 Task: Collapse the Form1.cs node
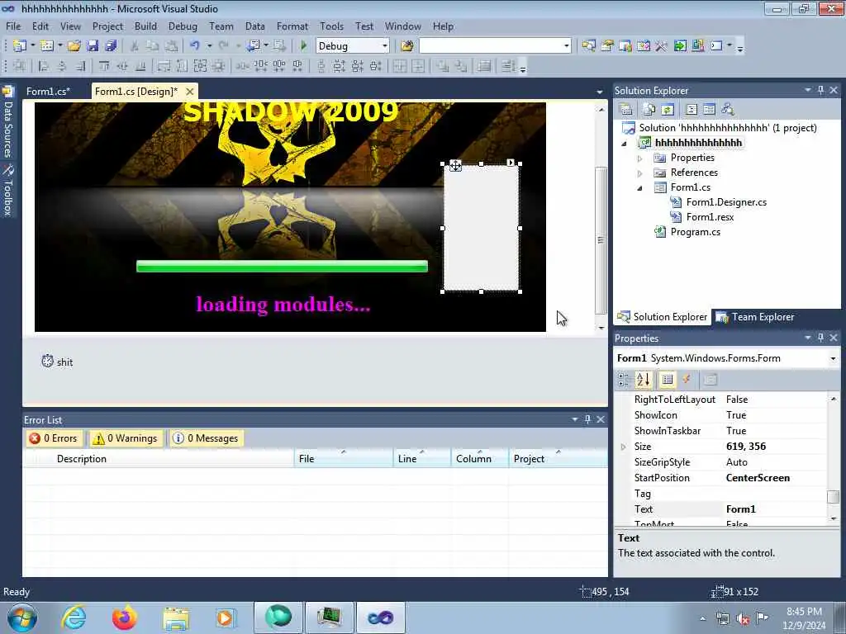pyautogui.click(x=640, y=188)
